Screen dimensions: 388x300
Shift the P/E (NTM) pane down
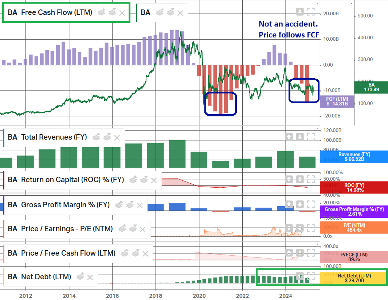click(x=300, y=228)
